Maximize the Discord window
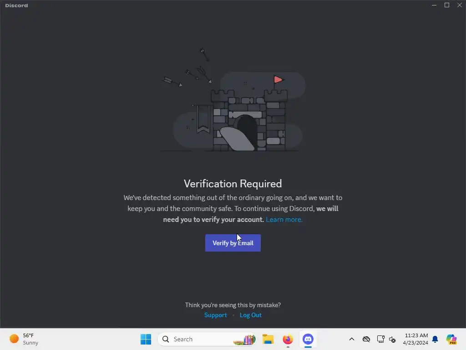The height and width of the screenshot is (350, 466). 447,5
